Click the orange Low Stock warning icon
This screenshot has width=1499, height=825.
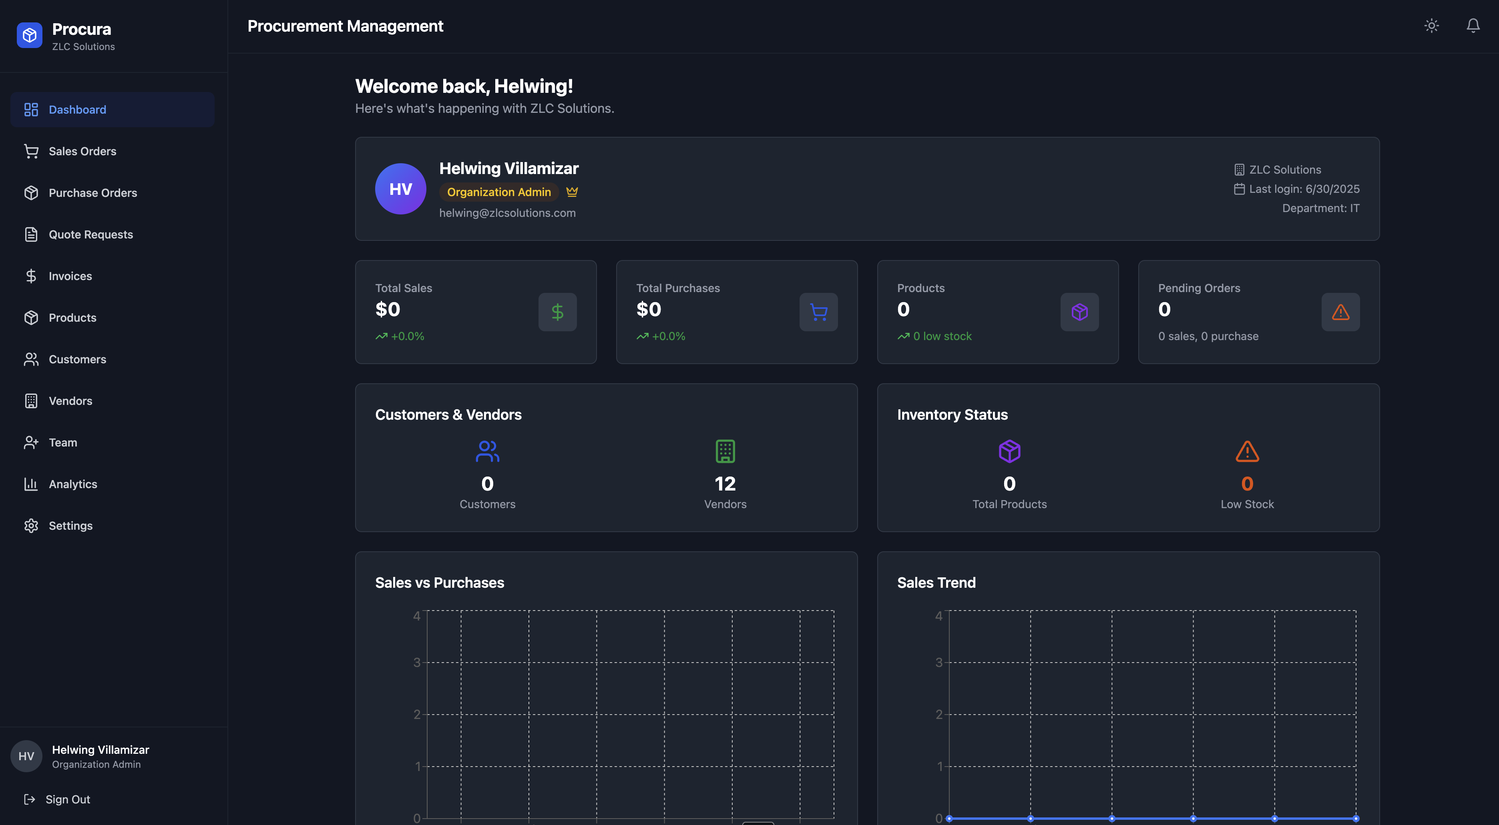(x=1247, y=451)
